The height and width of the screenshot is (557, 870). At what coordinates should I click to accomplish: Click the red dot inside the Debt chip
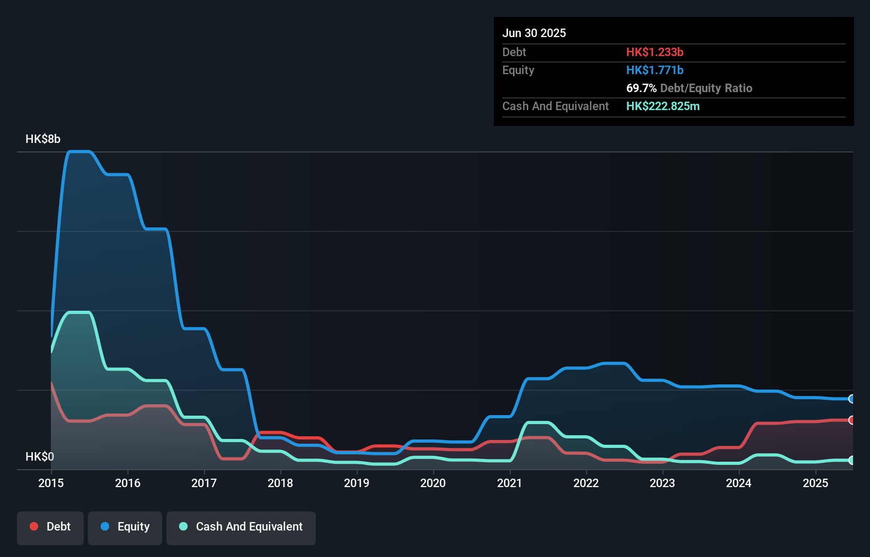click(x=33, y=526)
